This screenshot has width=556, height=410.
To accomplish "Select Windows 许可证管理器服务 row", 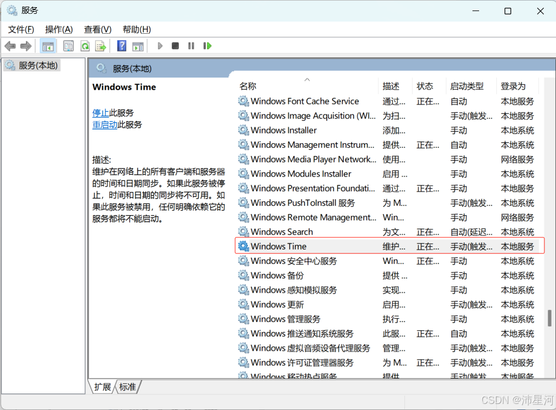I will pos(388,362).
